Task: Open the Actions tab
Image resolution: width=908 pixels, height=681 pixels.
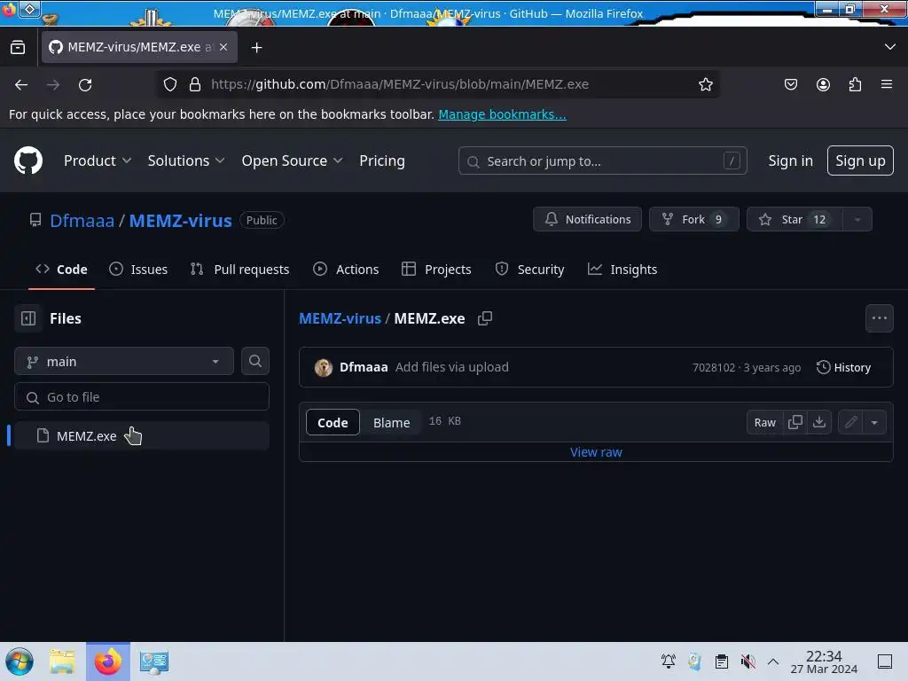Action: [x=346, y=270]
